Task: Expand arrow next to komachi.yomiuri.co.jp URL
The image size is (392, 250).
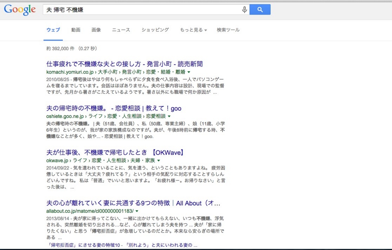Action: [x=189, y=72]
